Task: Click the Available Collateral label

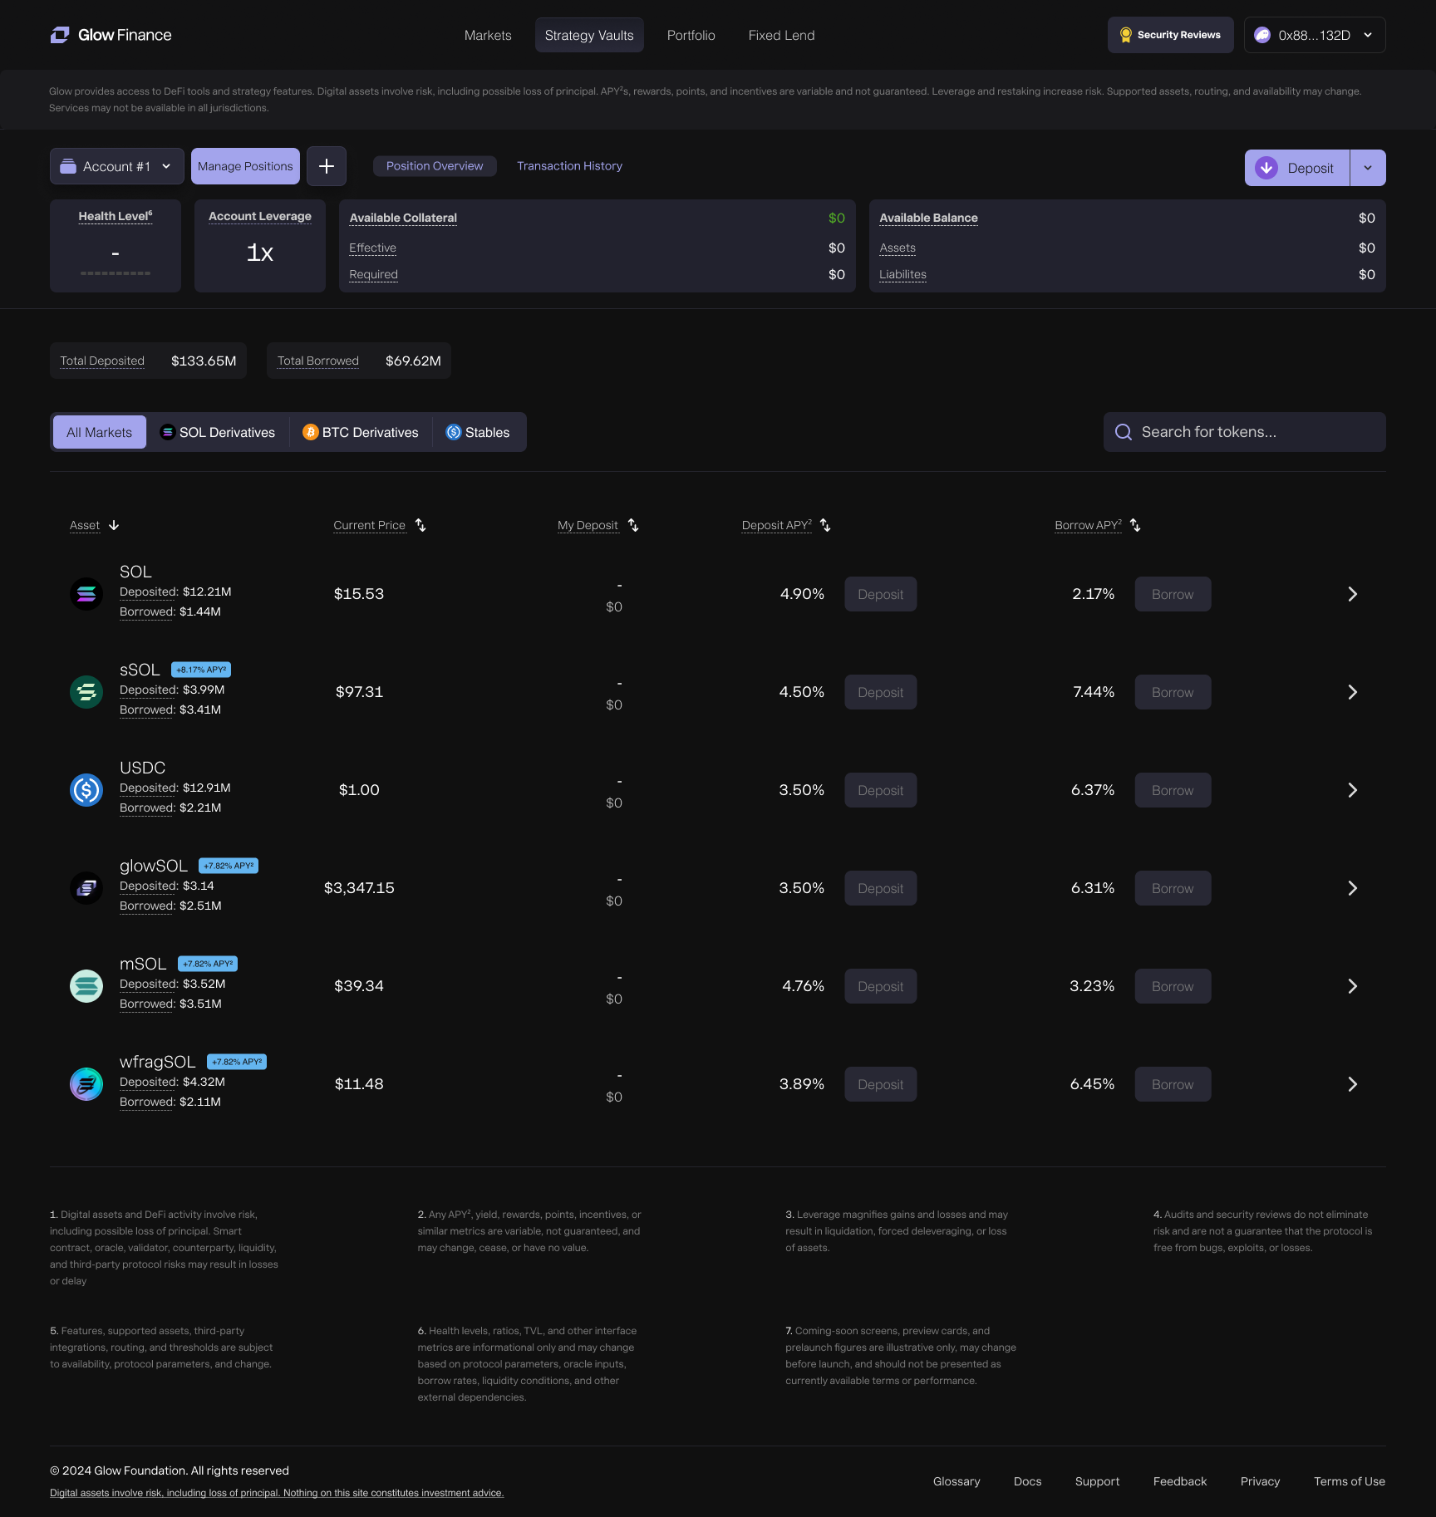Action: [x=403, y=218]
